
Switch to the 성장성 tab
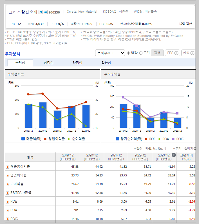(49, 63)
